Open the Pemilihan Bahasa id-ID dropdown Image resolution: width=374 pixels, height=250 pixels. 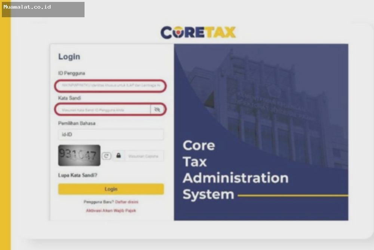[111, 135]
